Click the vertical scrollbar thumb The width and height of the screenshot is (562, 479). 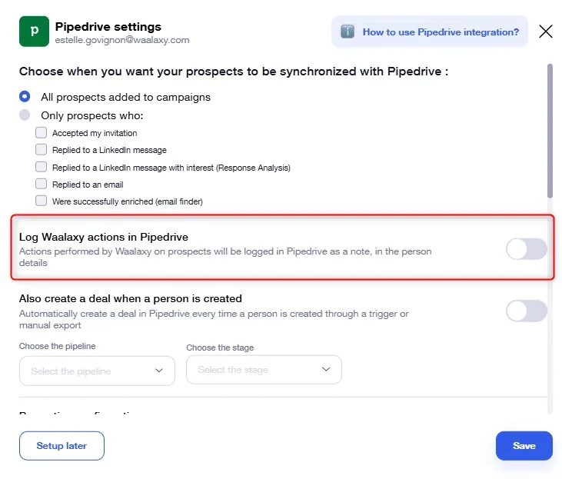pos(550,131)
